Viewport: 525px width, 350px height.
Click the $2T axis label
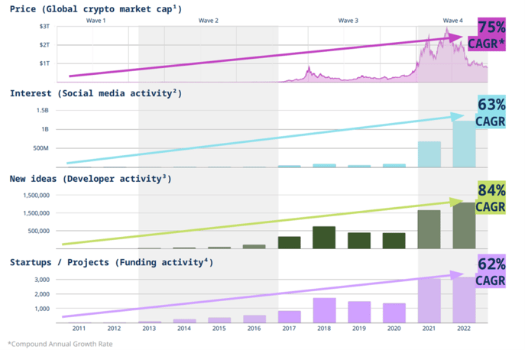pos(44,45)
